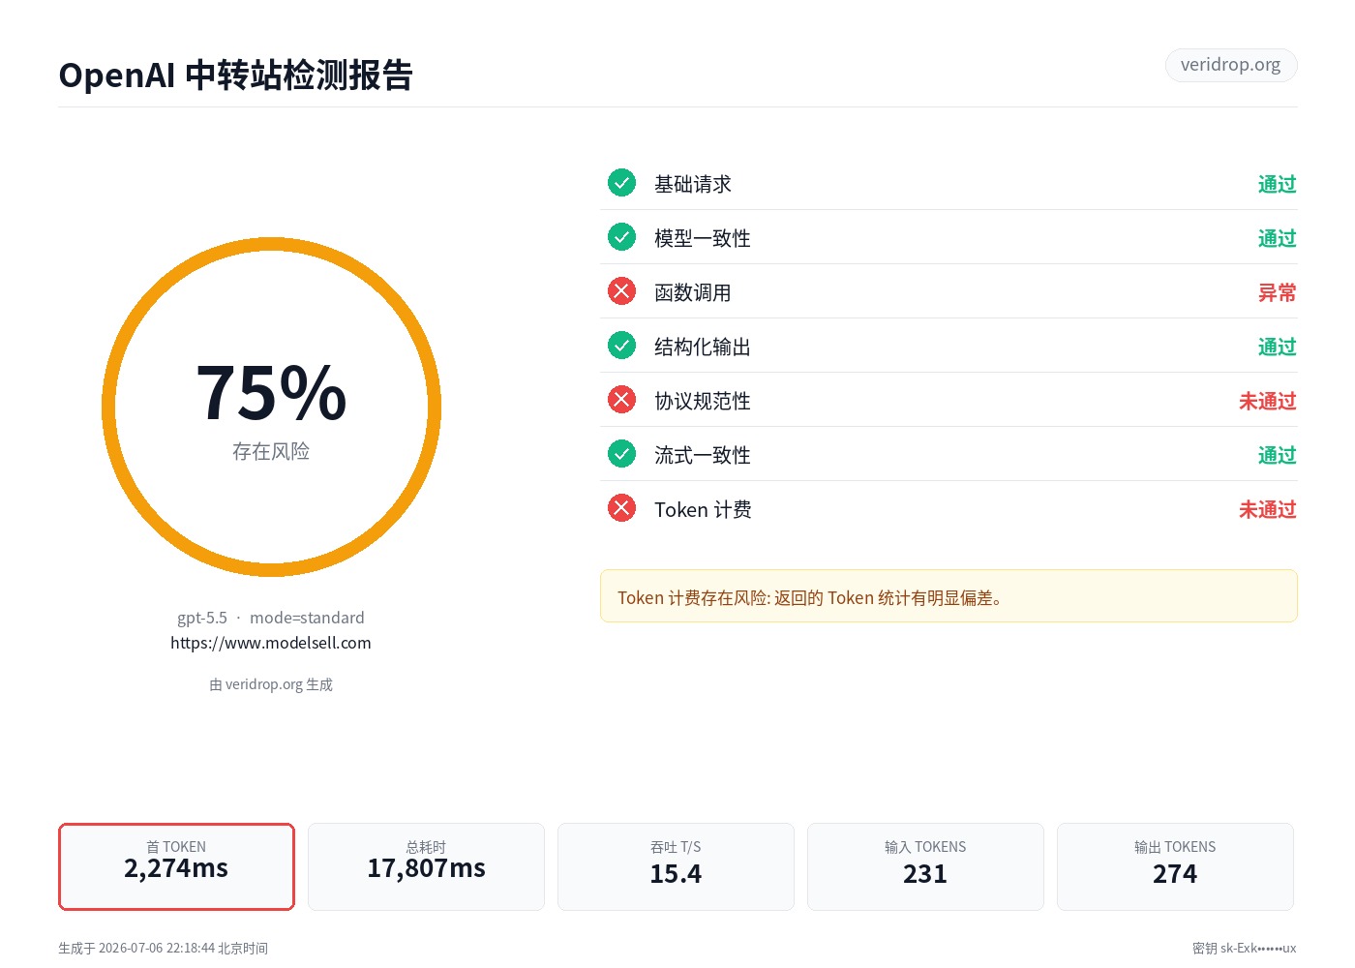Open the https://www.modelsell.com link
Viewport: 1355px width, 968px height.
coord(271,643)
